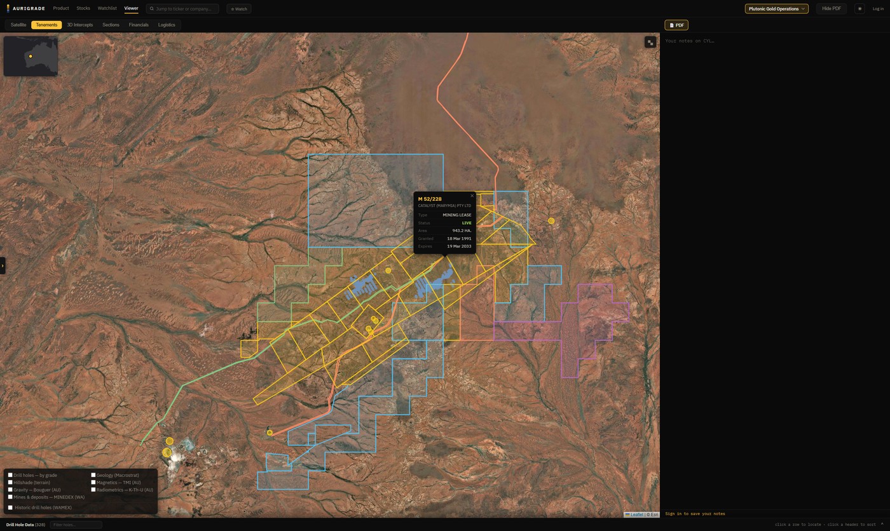Click the star Watch button
The image size is (890, 531).
239,9
